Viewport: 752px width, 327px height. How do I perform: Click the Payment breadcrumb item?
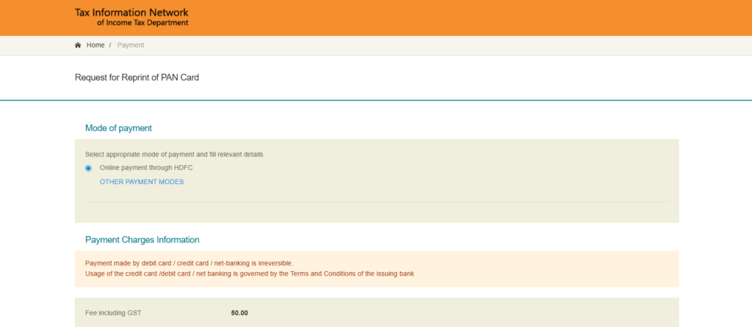[131, 45]
